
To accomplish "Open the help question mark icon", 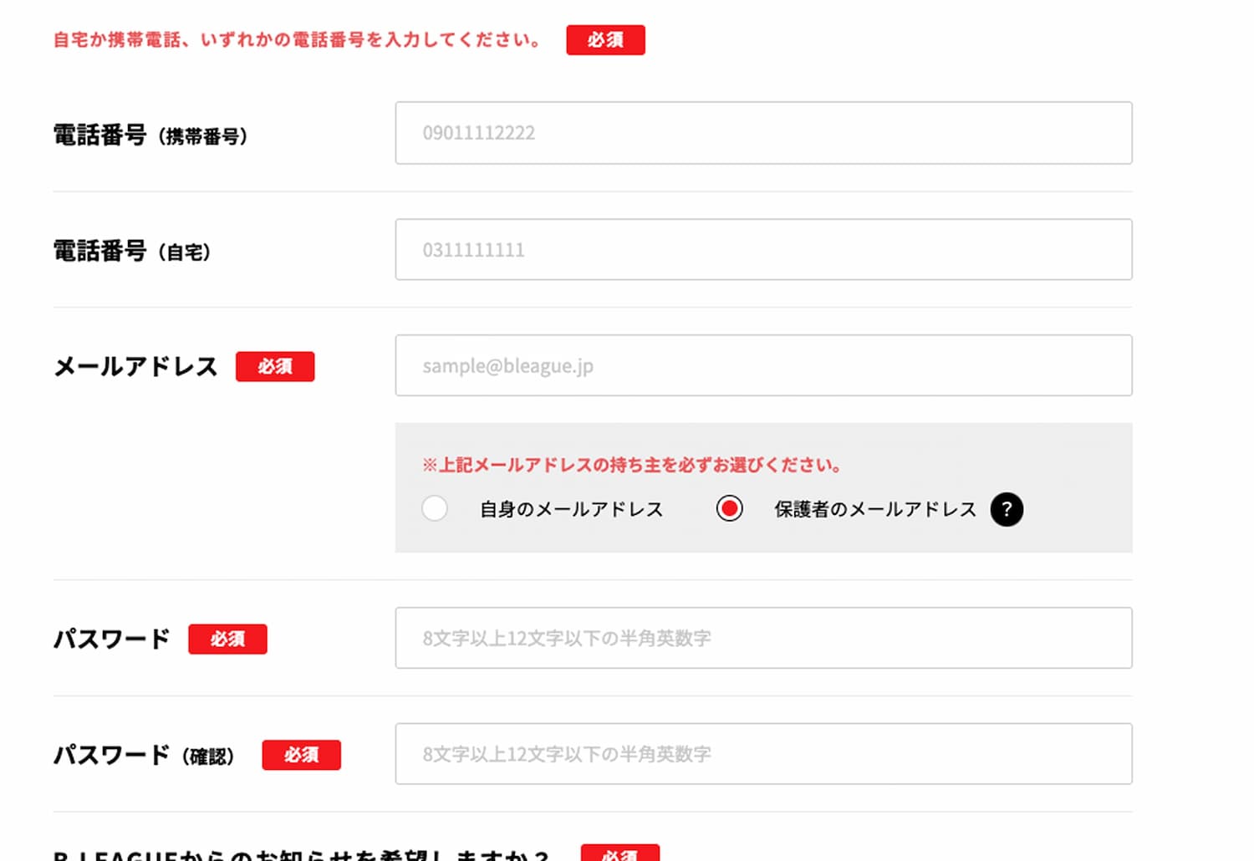I will [x=1007, y=509].
